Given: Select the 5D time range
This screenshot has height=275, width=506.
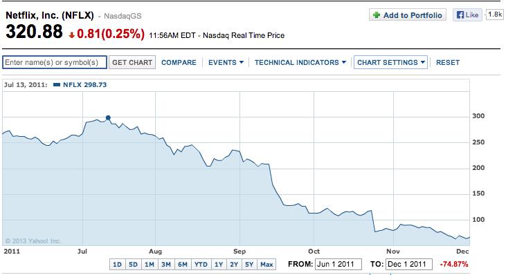Looking at the screenshot, I should (133, 265).
